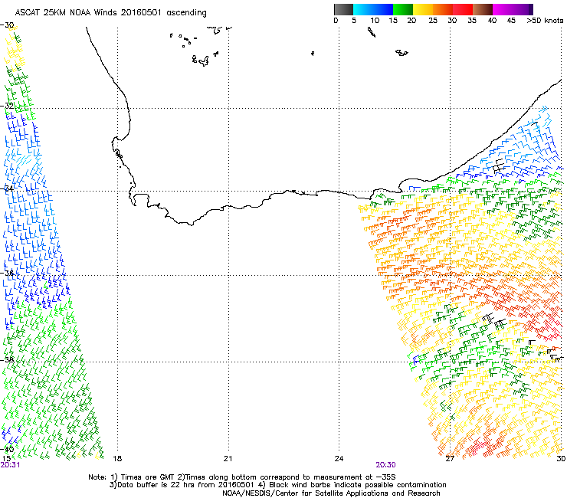Click the latitude label '-40'

pyautogui.click(x=7, y=449)
